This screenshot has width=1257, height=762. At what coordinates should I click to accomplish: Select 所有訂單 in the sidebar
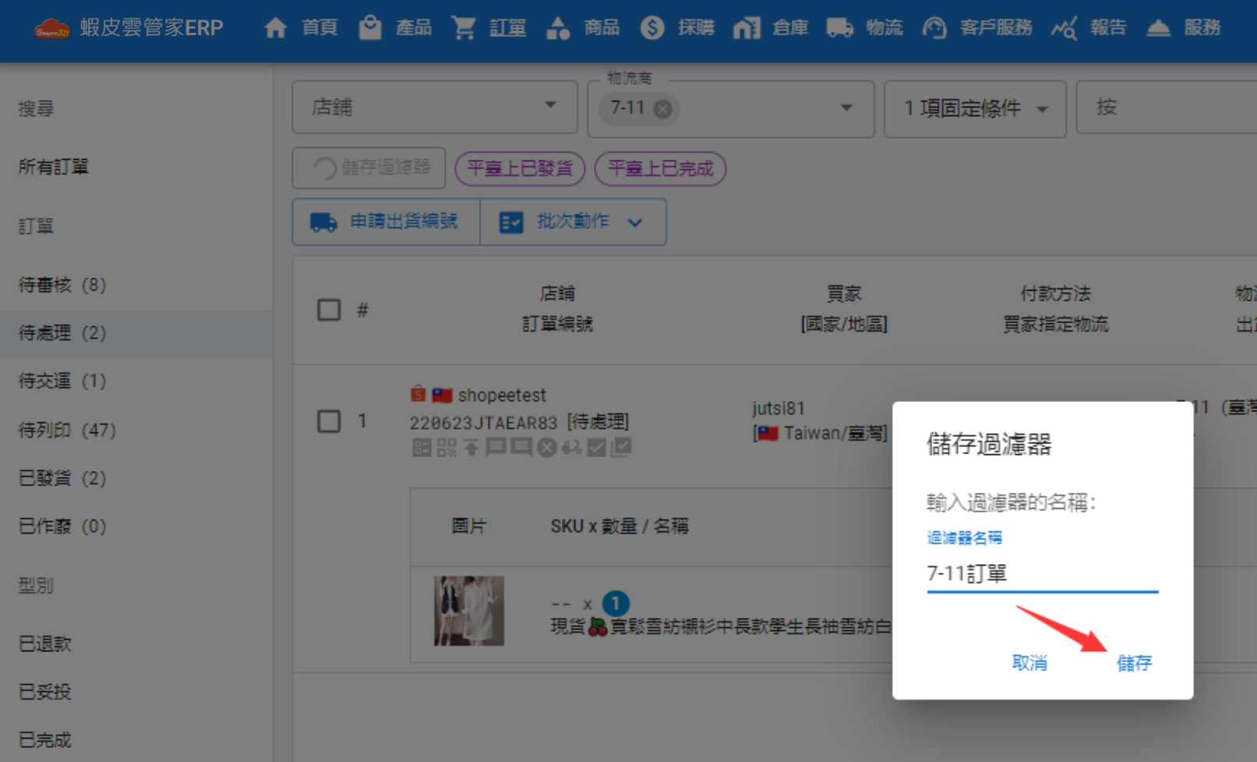pos(54,167)
